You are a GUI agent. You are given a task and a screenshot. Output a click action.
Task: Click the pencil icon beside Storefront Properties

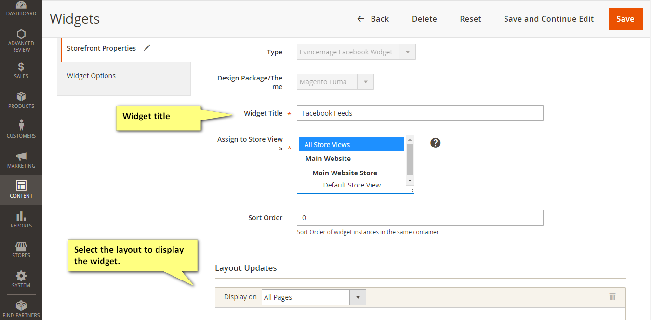point(147,48)
